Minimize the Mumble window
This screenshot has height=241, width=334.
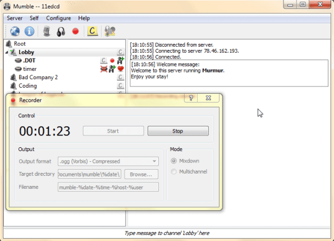pyautogui.click(x=290, y=4)
